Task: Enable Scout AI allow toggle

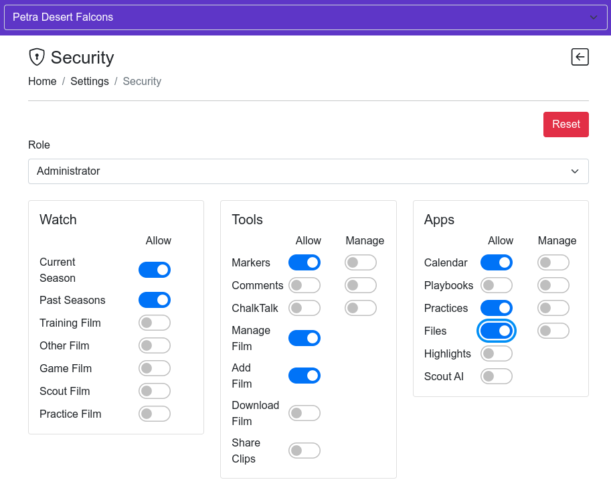Action: click(497, 376)
